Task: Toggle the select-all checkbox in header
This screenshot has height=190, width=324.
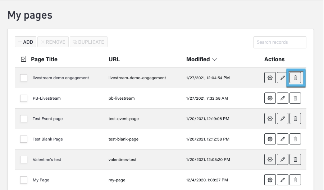Action: point(24,60)
